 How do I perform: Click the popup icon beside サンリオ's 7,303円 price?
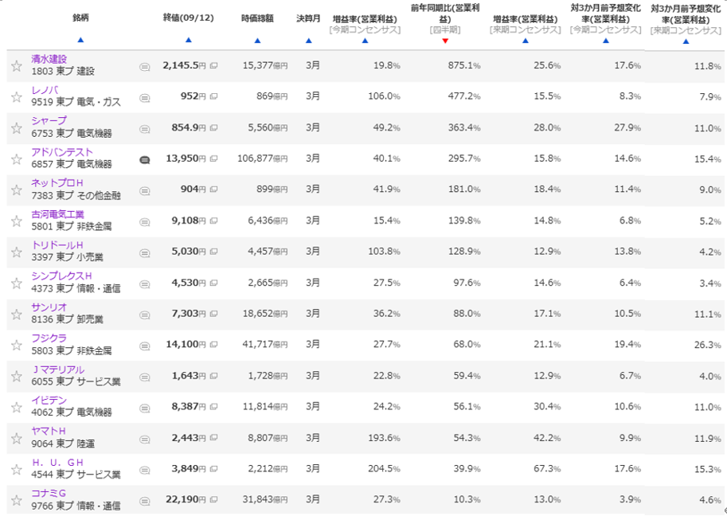(213, 314)
